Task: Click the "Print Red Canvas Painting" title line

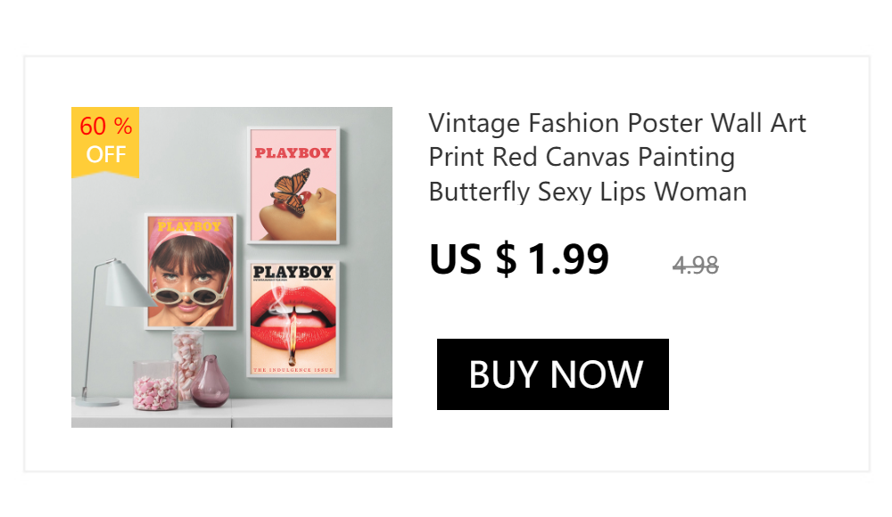Action: point(582,157)
